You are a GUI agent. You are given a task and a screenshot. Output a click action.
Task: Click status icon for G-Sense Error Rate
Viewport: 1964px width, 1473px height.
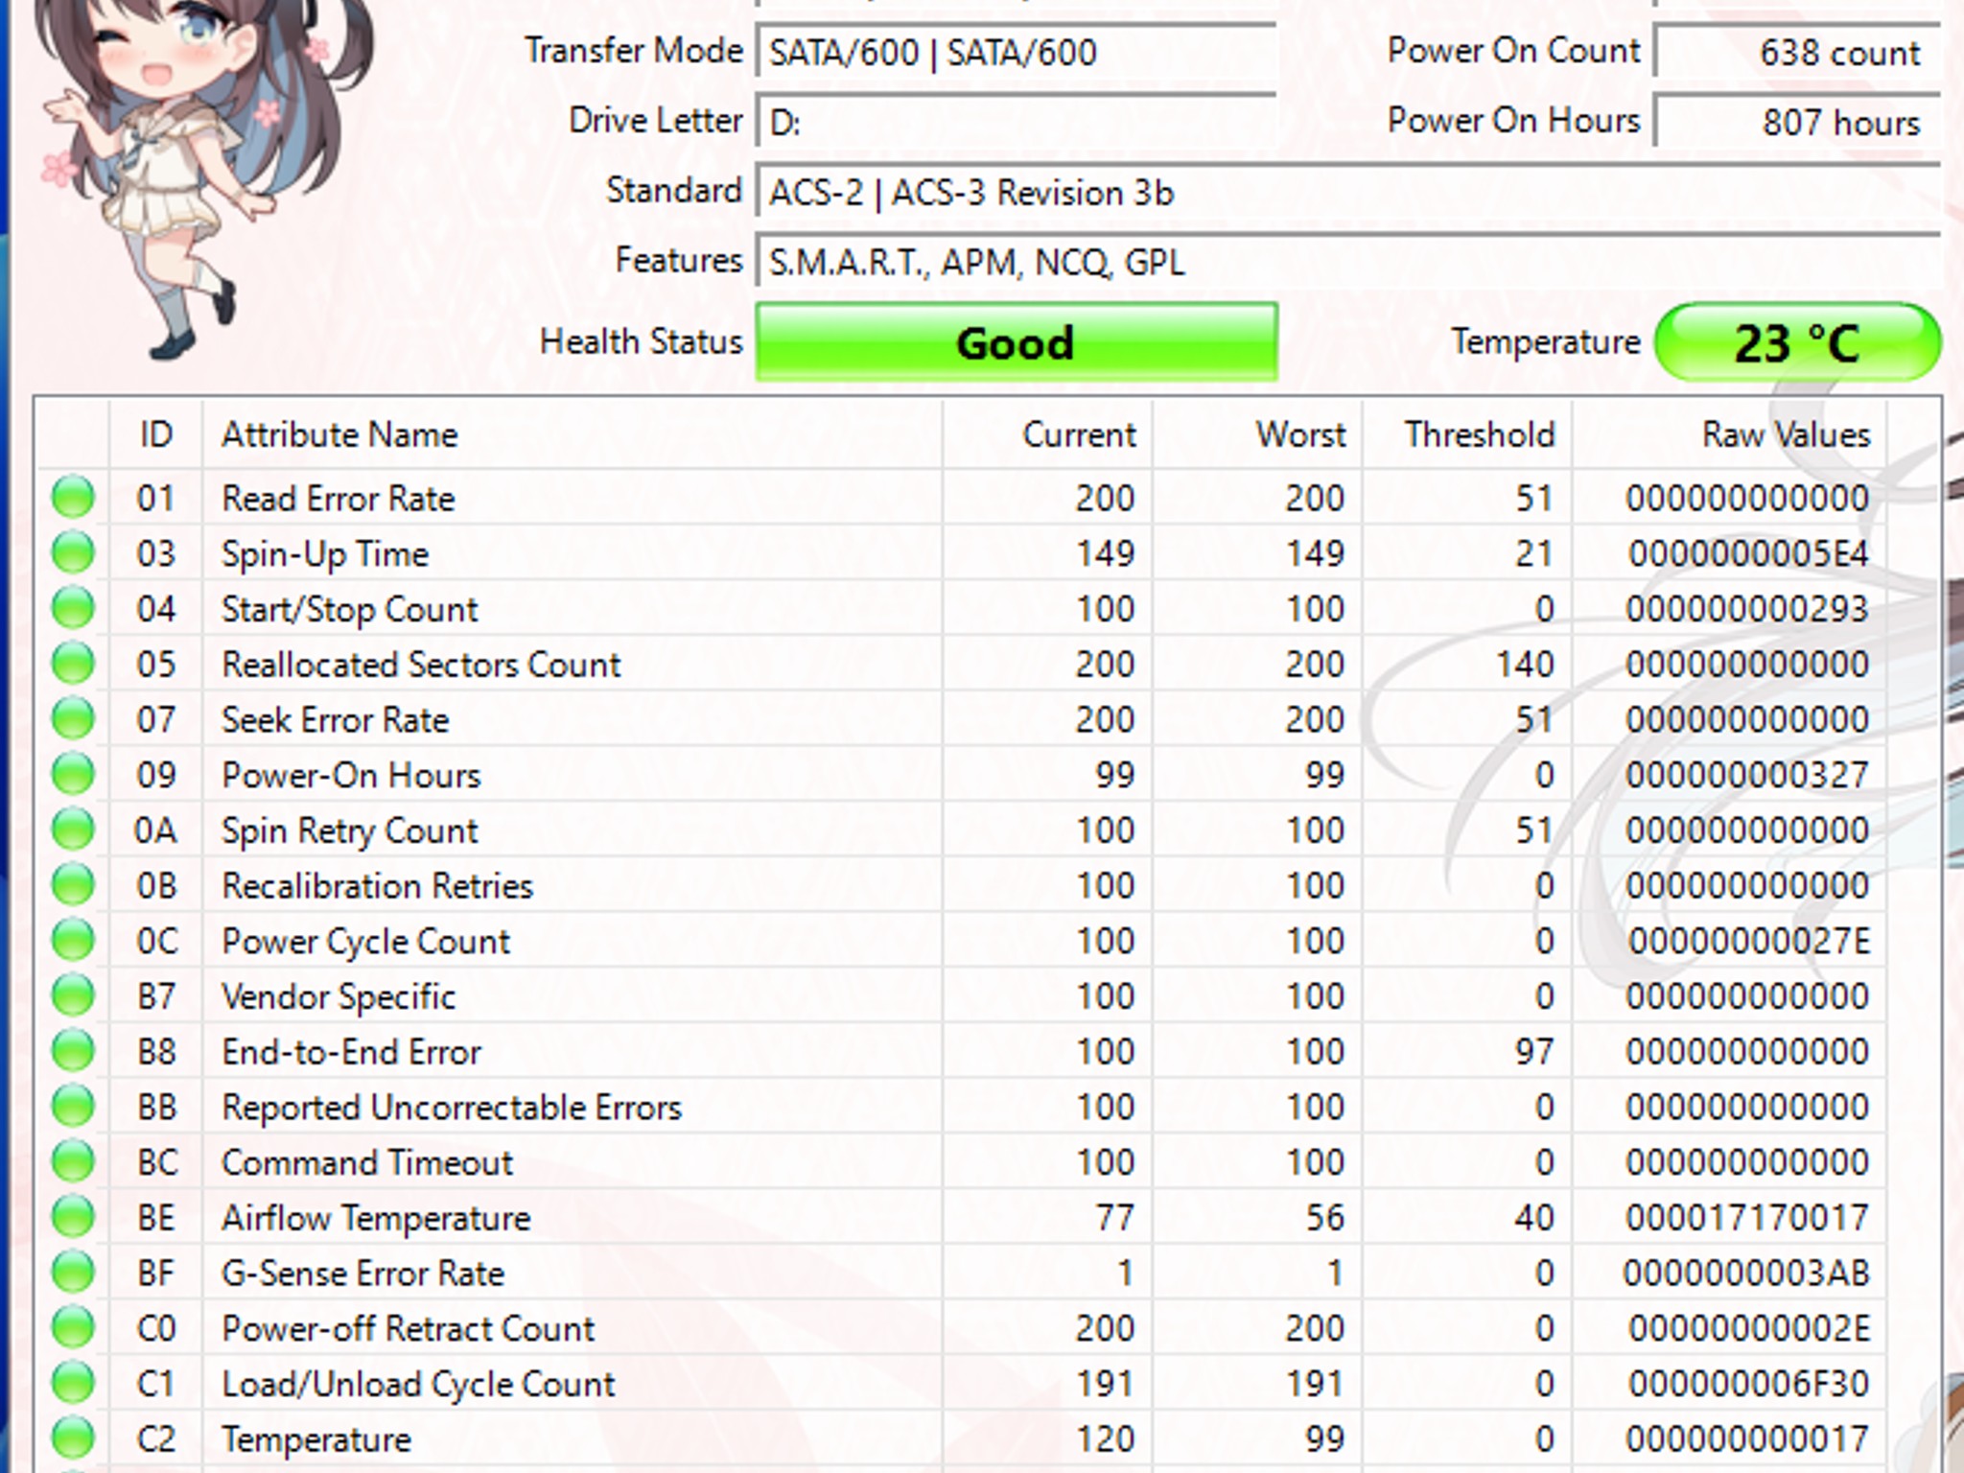(x=73, y=1273)
